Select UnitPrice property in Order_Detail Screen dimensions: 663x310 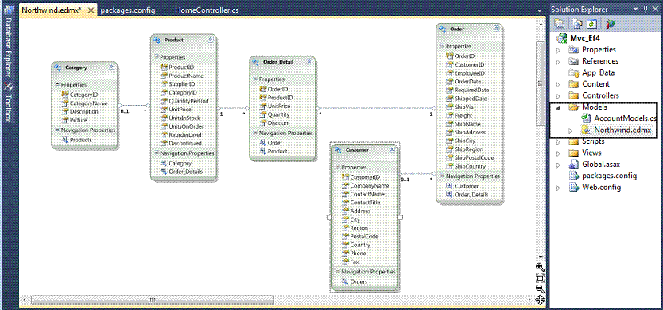click(279, 107)
